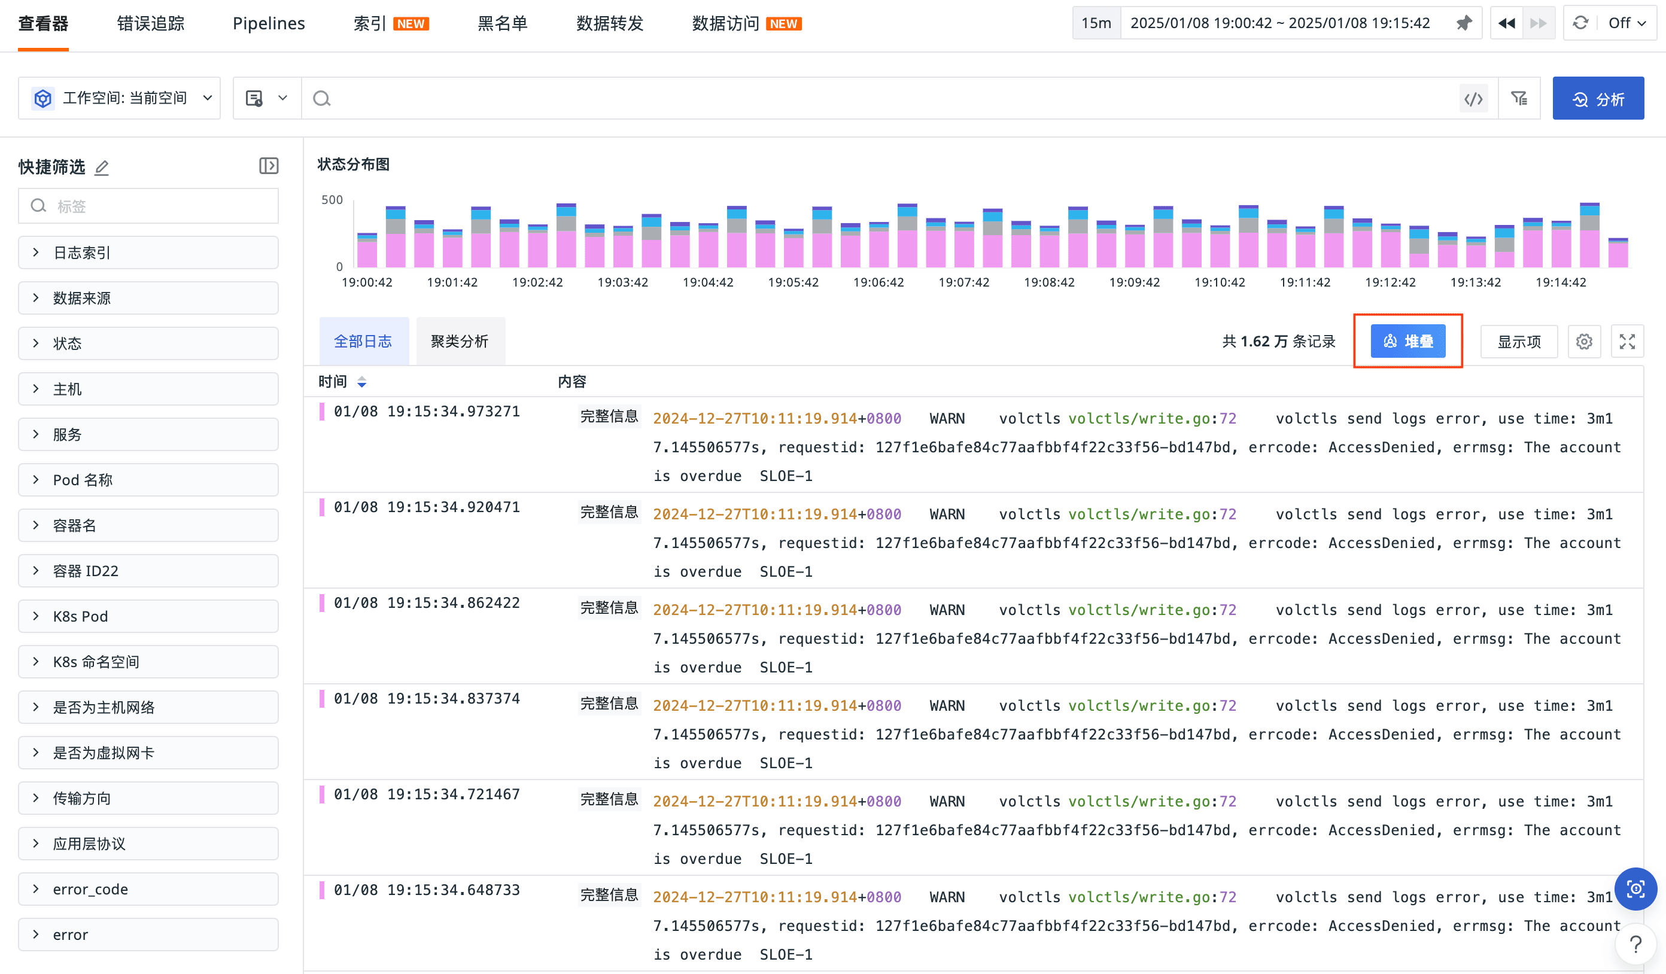Toggle sort order on 时间 column
1666x974 pixels.
[361, 382]
